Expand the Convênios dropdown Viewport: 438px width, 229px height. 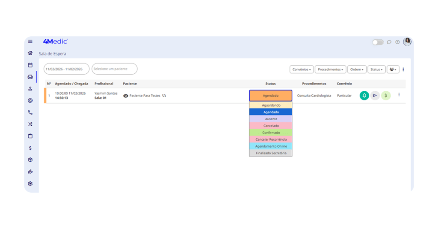click(302, 70)
